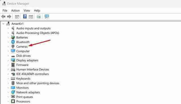Click the Scan for hardware changes monitor icon
Image resolution: width=181 pixels, height=104 pixels.
click(47, 17)
